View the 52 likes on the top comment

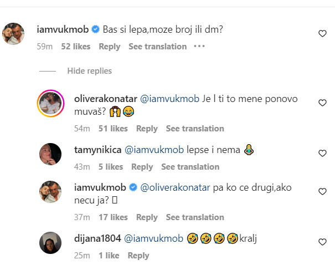click(x=75, y=47)
